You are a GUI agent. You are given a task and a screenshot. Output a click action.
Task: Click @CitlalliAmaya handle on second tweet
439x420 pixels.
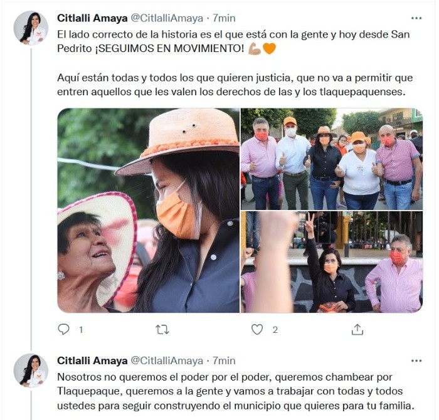click(x=167, y=360)
